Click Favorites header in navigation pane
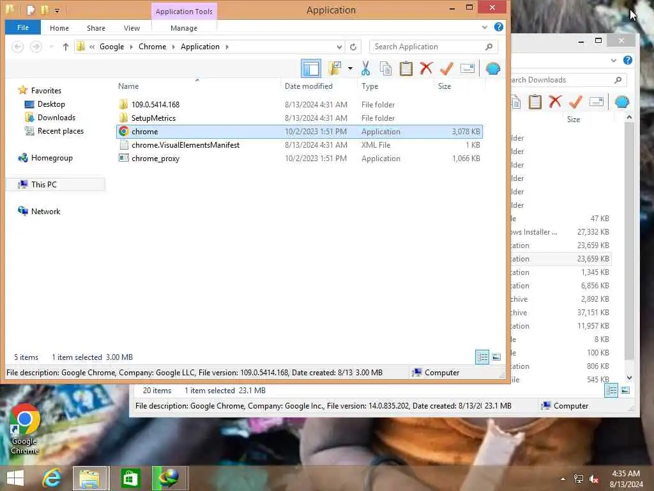Screen dimensions: 654x491 [46, 91]
